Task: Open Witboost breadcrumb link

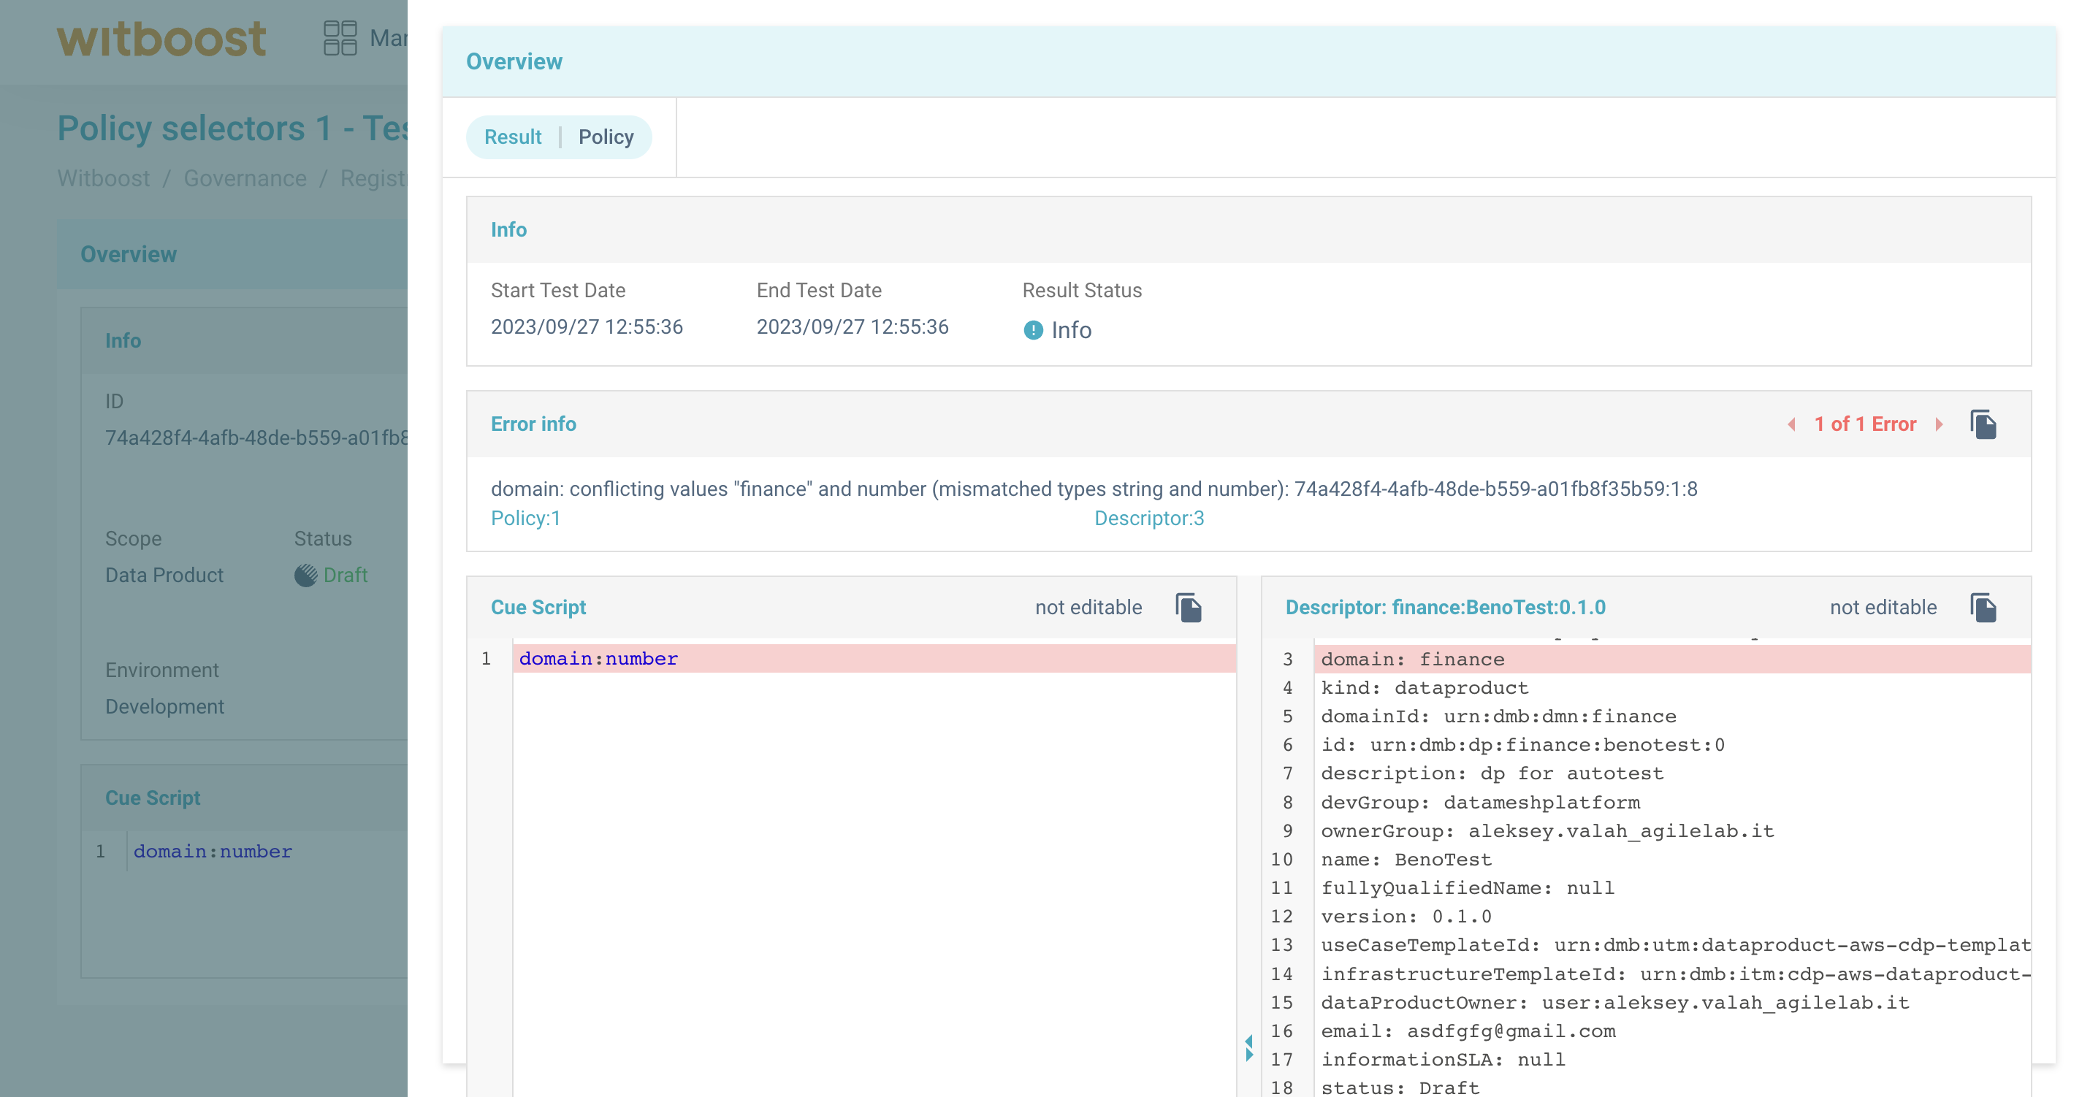Action: coord(104,178)
